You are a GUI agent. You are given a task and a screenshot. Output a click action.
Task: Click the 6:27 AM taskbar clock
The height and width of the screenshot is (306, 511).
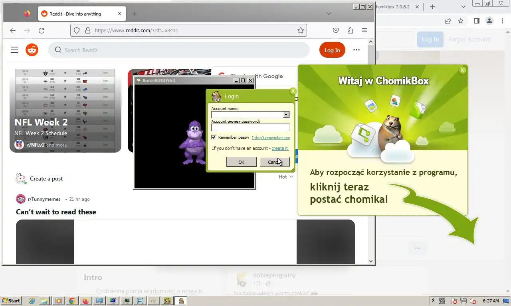[x=491, y=301]
